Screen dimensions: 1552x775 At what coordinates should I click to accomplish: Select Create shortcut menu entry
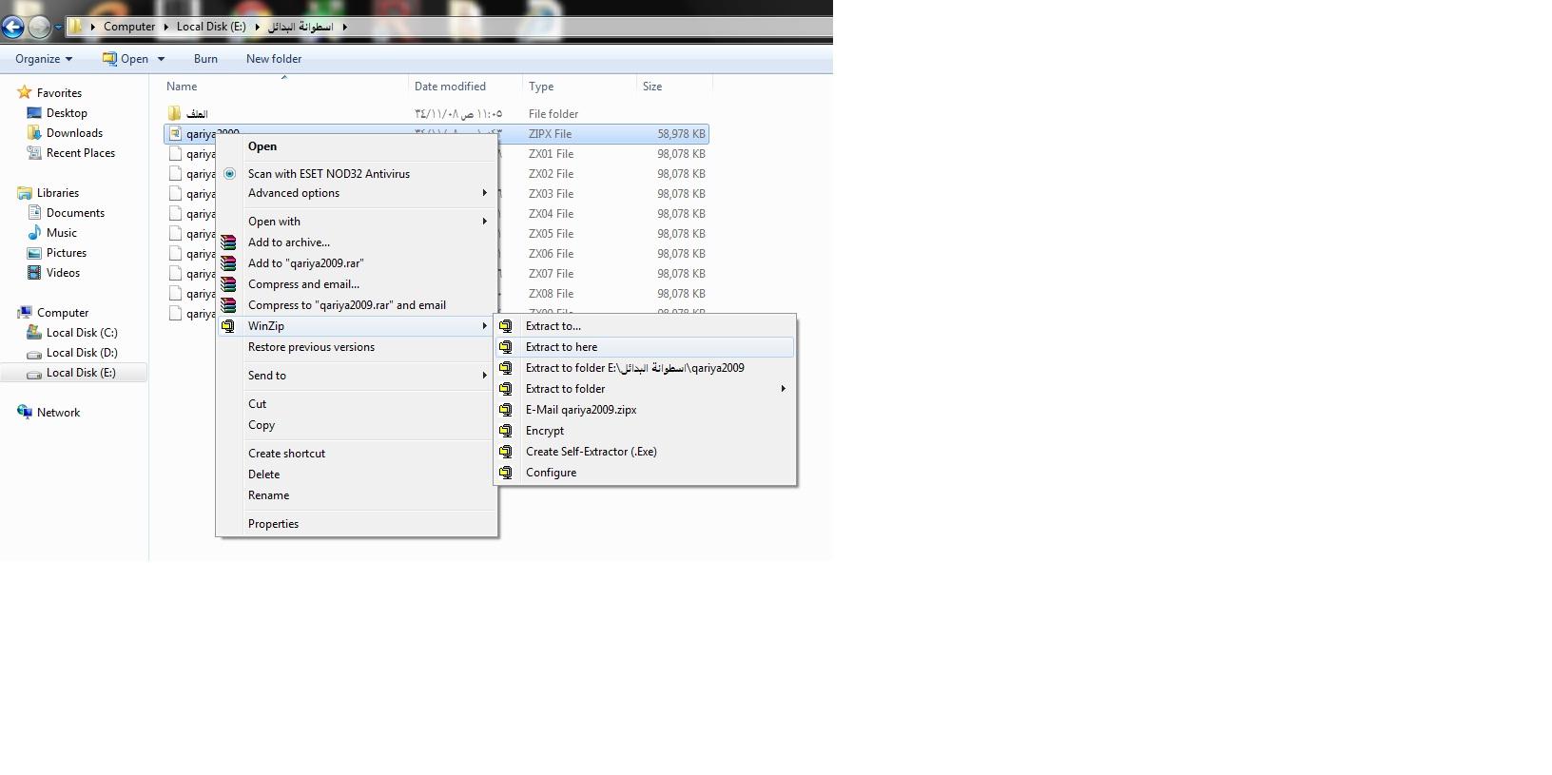pos(357,454)
